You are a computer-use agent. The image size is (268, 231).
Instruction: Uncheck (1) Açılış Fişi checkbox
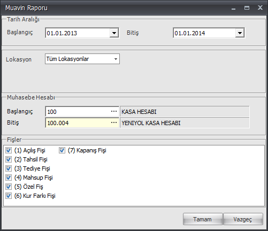[x=9, y=150]
